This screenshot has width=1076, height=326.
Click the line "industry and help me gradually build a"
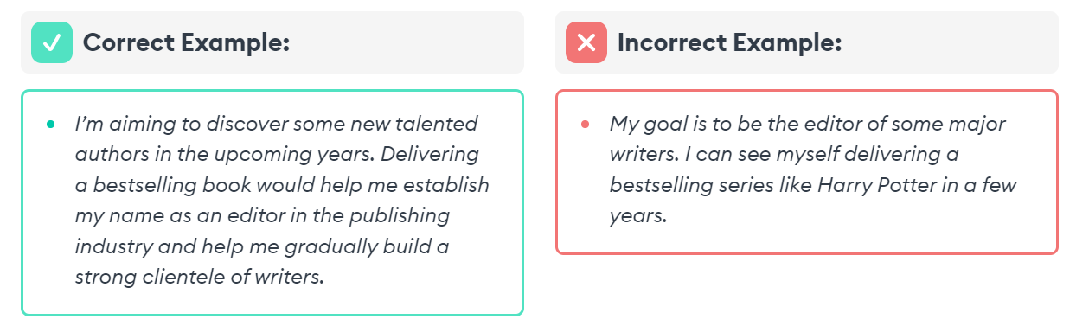click(262, 246)
